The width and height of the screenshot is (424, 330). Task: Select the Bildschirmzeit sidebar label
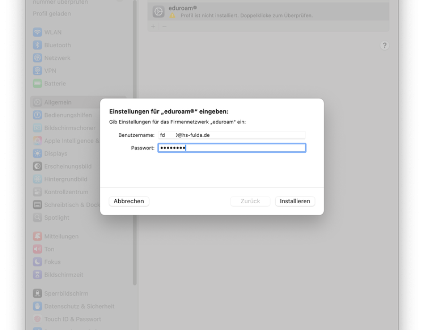(x=64, y=274)
